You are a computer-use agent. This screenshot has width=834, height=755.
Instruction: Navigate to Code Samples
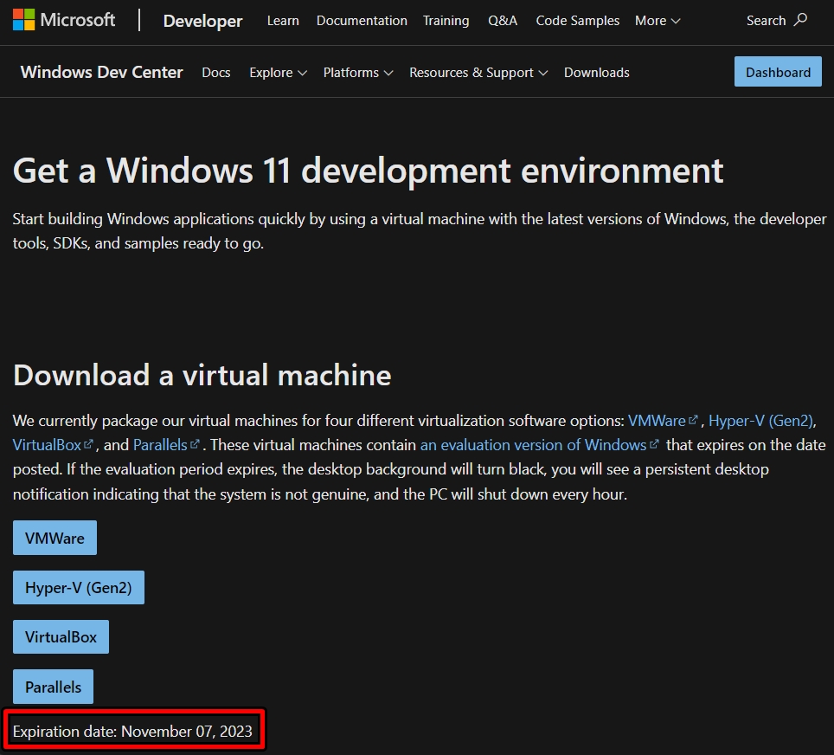tap(578, 21)
